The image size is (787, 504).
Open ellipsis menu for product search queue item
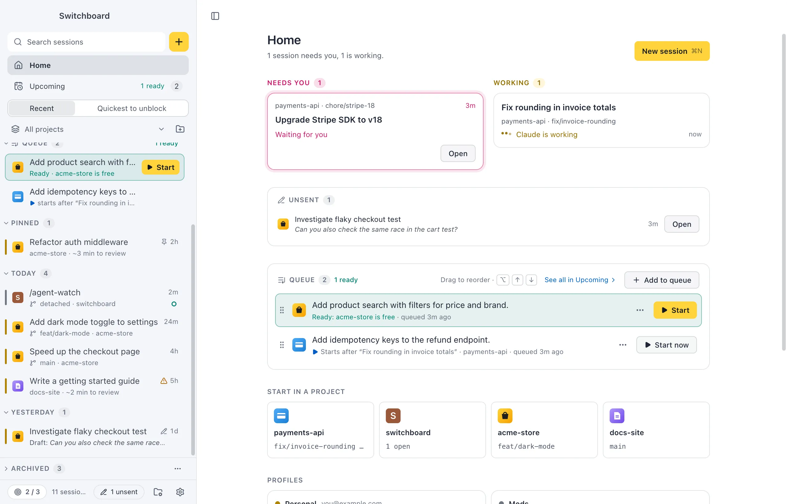(640, 310)
